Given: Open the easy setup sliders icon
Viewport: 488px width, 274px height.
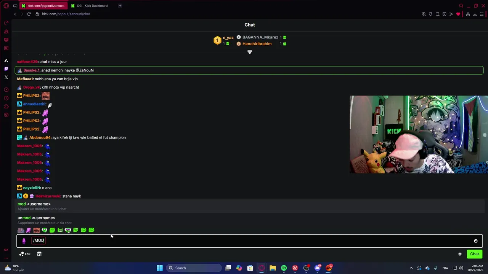Looking at the screenshot, I should point(482,14).
